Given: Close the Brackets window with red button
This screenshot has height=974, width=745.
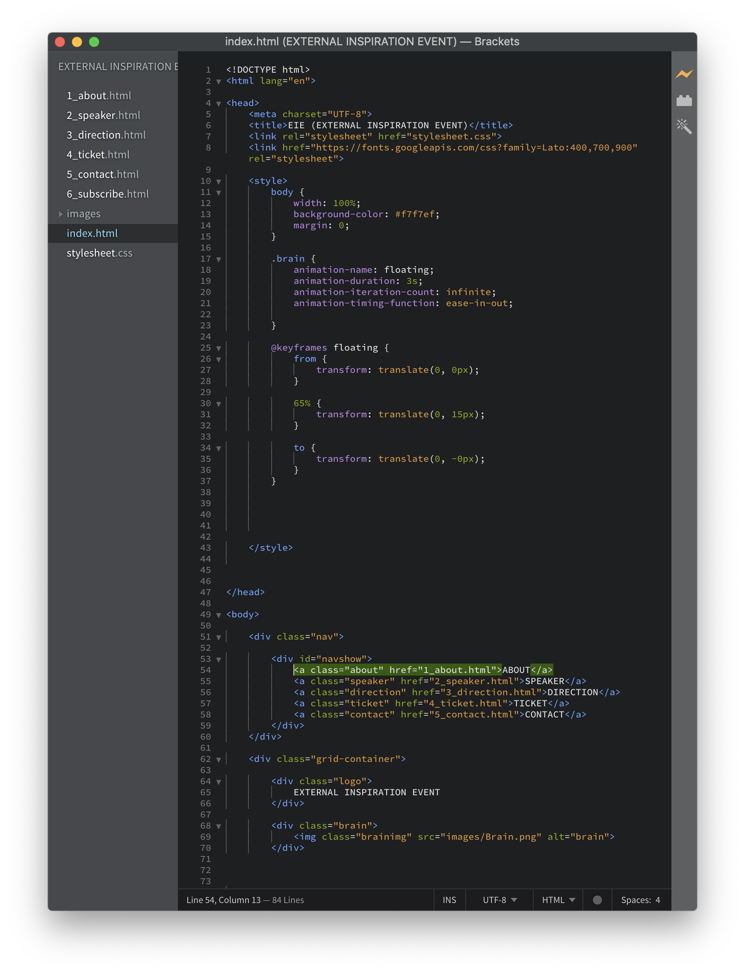Looking at the screenshot, I should click(60, 41).
